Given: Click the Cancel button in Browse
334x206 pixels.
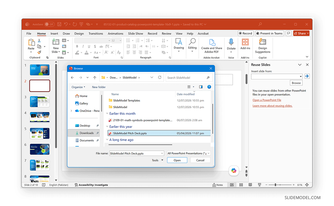Looking at the screenshot, I should (200, 160).
